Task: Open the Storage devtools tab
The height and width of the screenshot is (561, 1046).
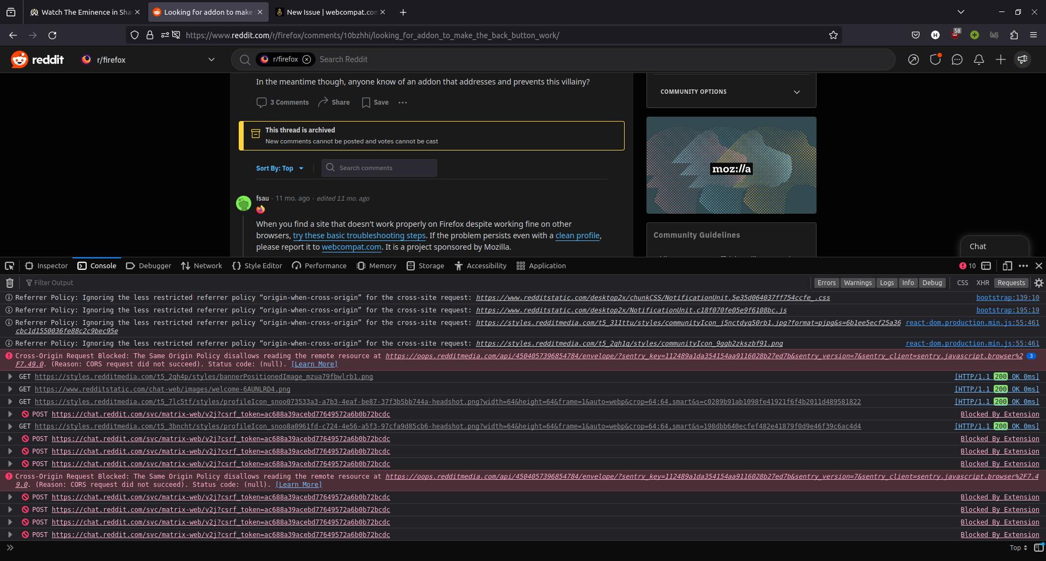Action: pos(425,266)
